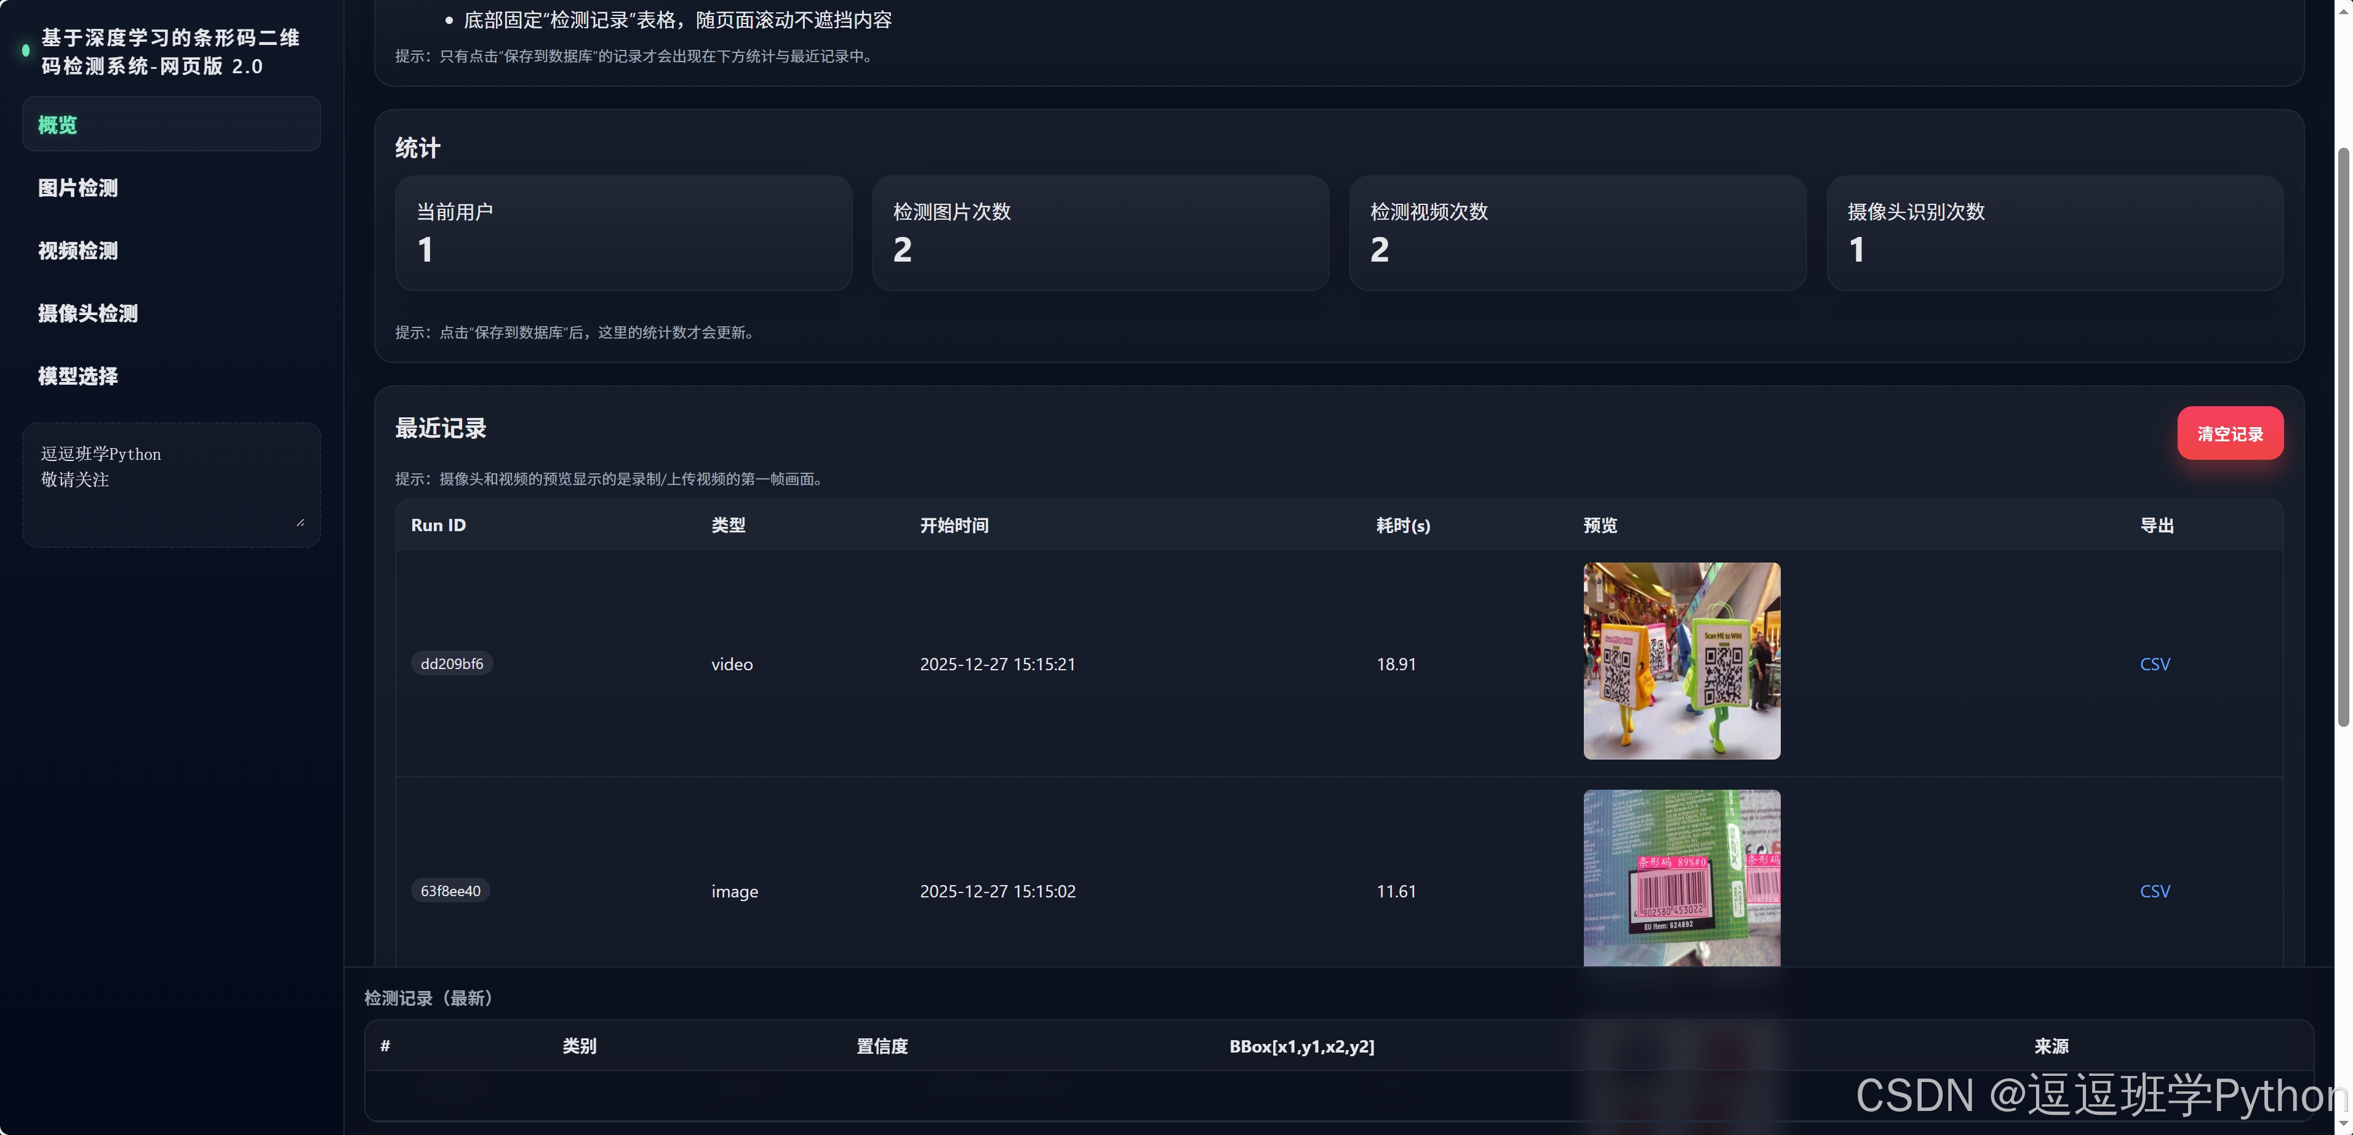2353x1135 pixels.
Task: Click the 摄像头识别次数 stat card
Action: click(2055, 233)
